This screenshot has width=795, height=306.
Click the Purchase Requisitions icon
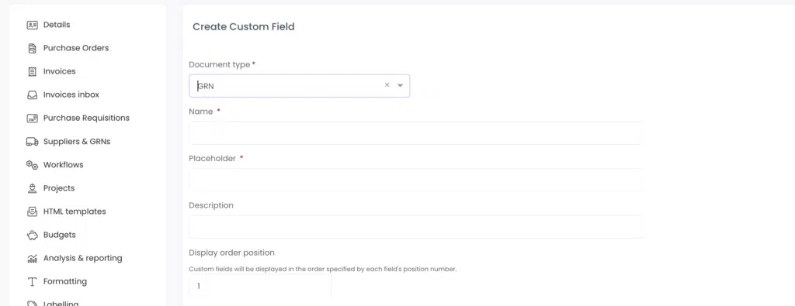[x=33, y=118]
